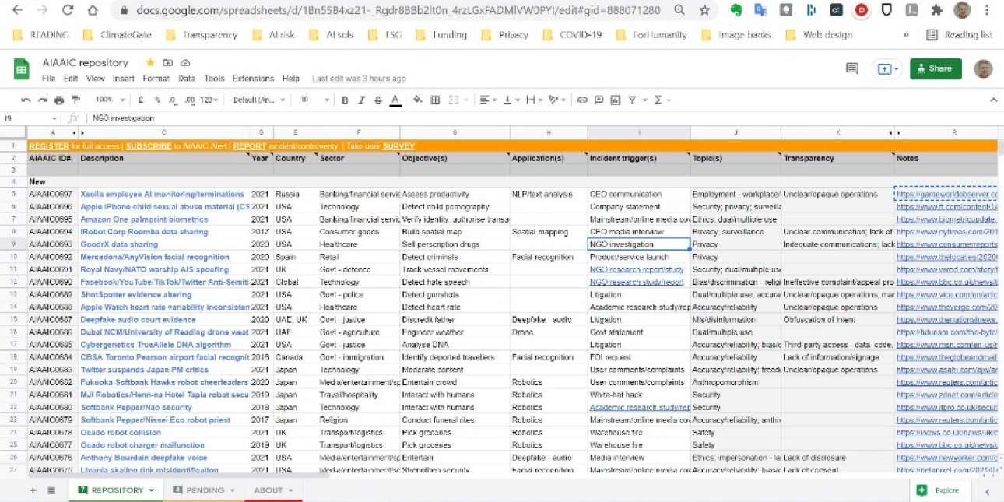Click the Insert link icon
The width and height of the screenshot is (1004, 502).
582,100
